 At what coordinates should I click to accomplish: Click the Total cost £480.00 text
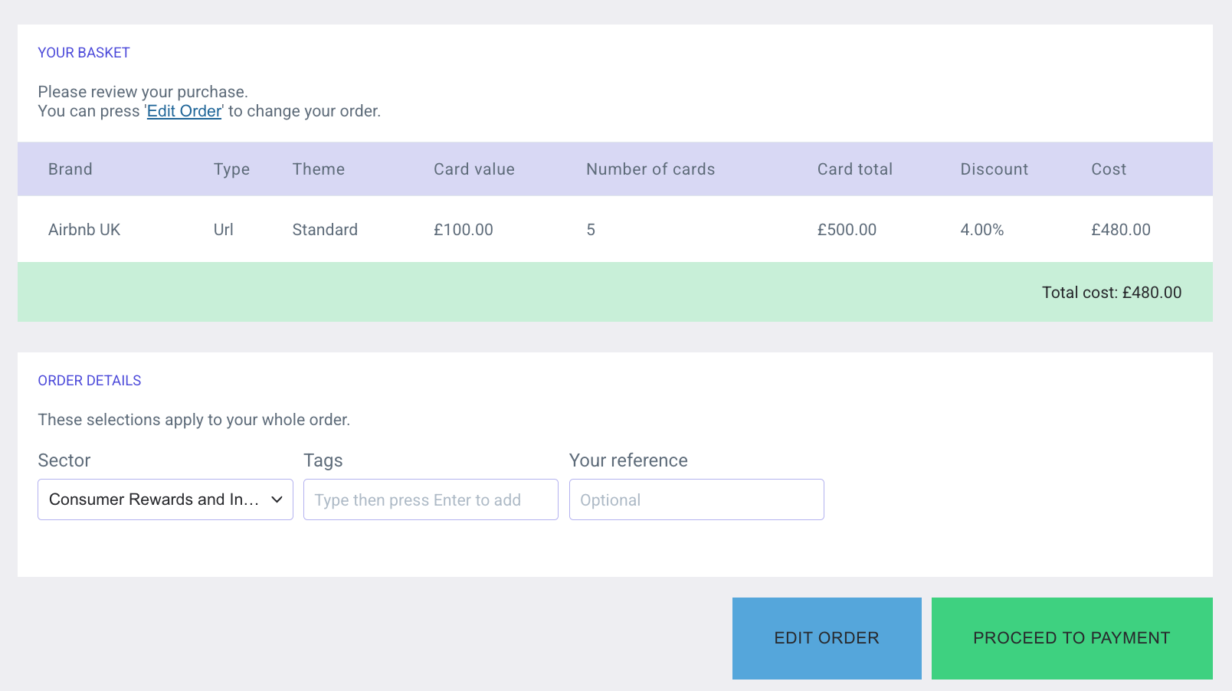(1111, 293)
